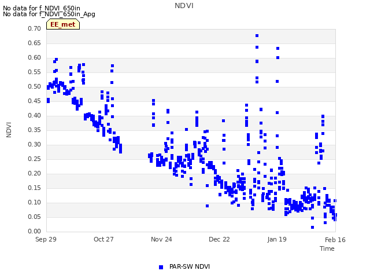Click the 0.15 y-axis tick label

(x=34, y=188)
